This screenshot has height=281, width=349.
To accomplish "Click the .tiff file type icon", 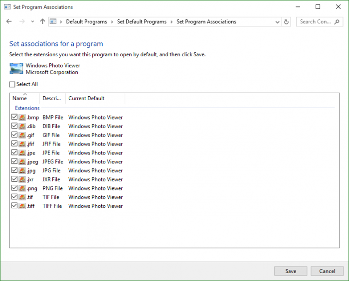I will (x=22, y=206).
